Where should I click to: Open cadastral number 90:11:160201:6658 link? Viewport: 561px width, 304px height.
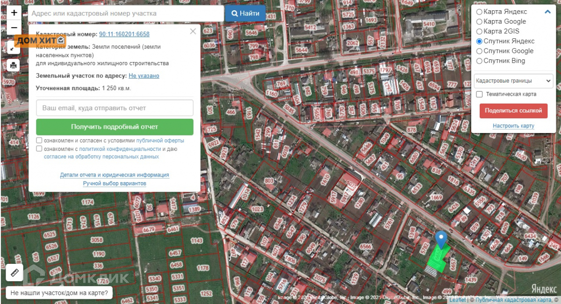[x=124, y=34]
